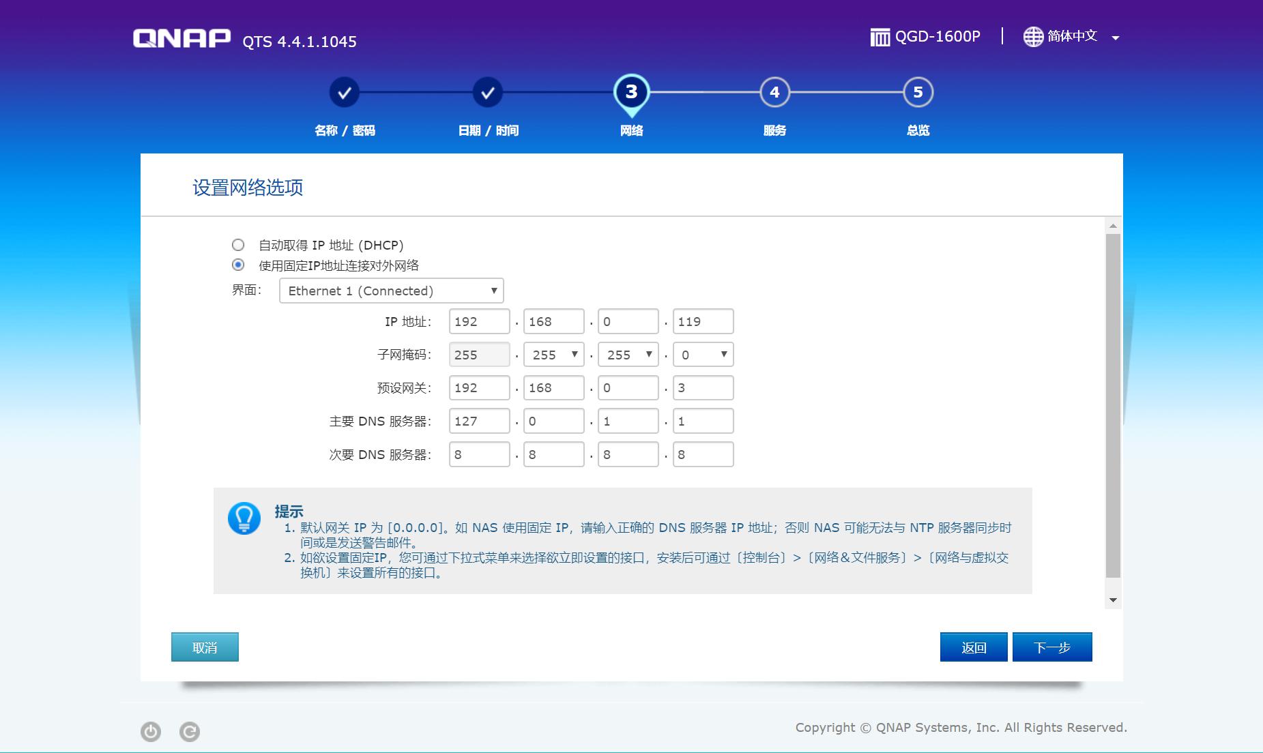Click the IP address first field showing 192
The image size is (1263, 753).
pos(479,321)
